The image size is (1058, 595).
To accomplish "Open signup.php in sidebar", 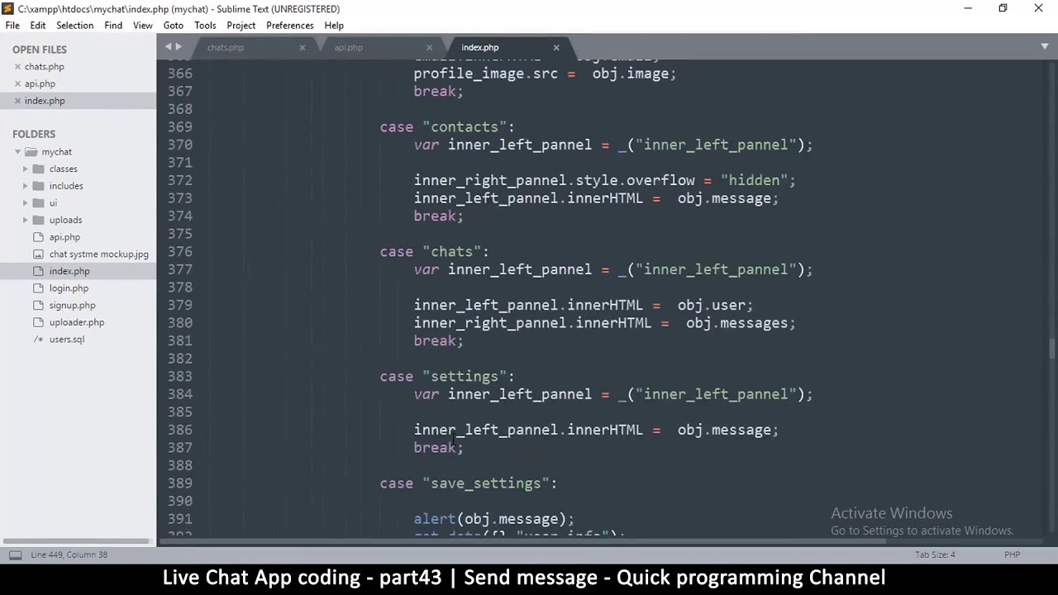I will tap(72, 305).
